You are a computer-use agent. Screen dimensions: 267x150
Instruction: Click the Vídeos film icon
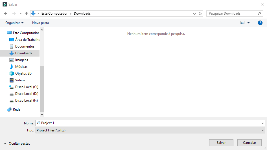coord(11,80)
